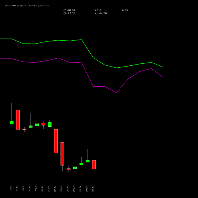Click the small red candle for 24 Jul
The image size is (198, 198).
(x=69, y=169)
